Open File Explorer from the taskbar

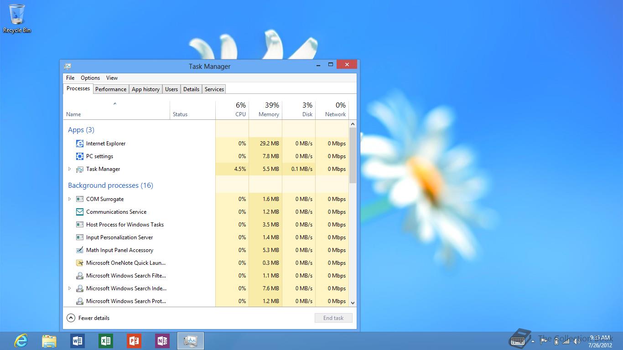coord(49,341)
